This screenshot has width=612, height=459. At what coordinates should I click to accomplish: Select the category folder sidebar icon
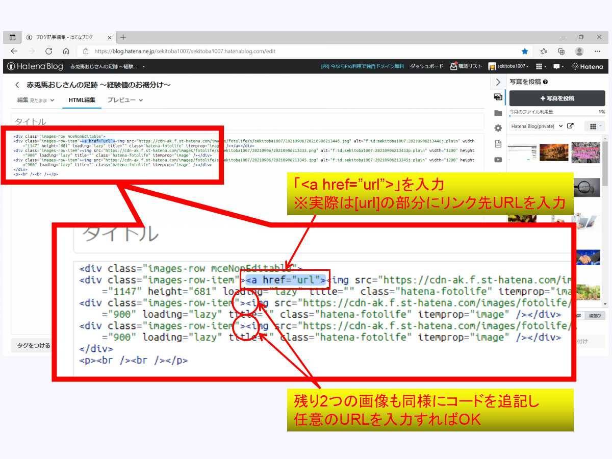click(498, 113)
